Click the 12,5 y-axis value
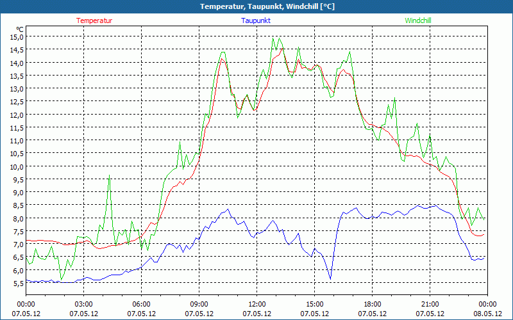 17,102
